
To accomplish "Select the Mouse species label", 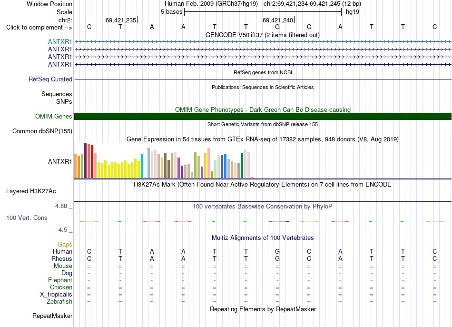I will tap(63, 266).
